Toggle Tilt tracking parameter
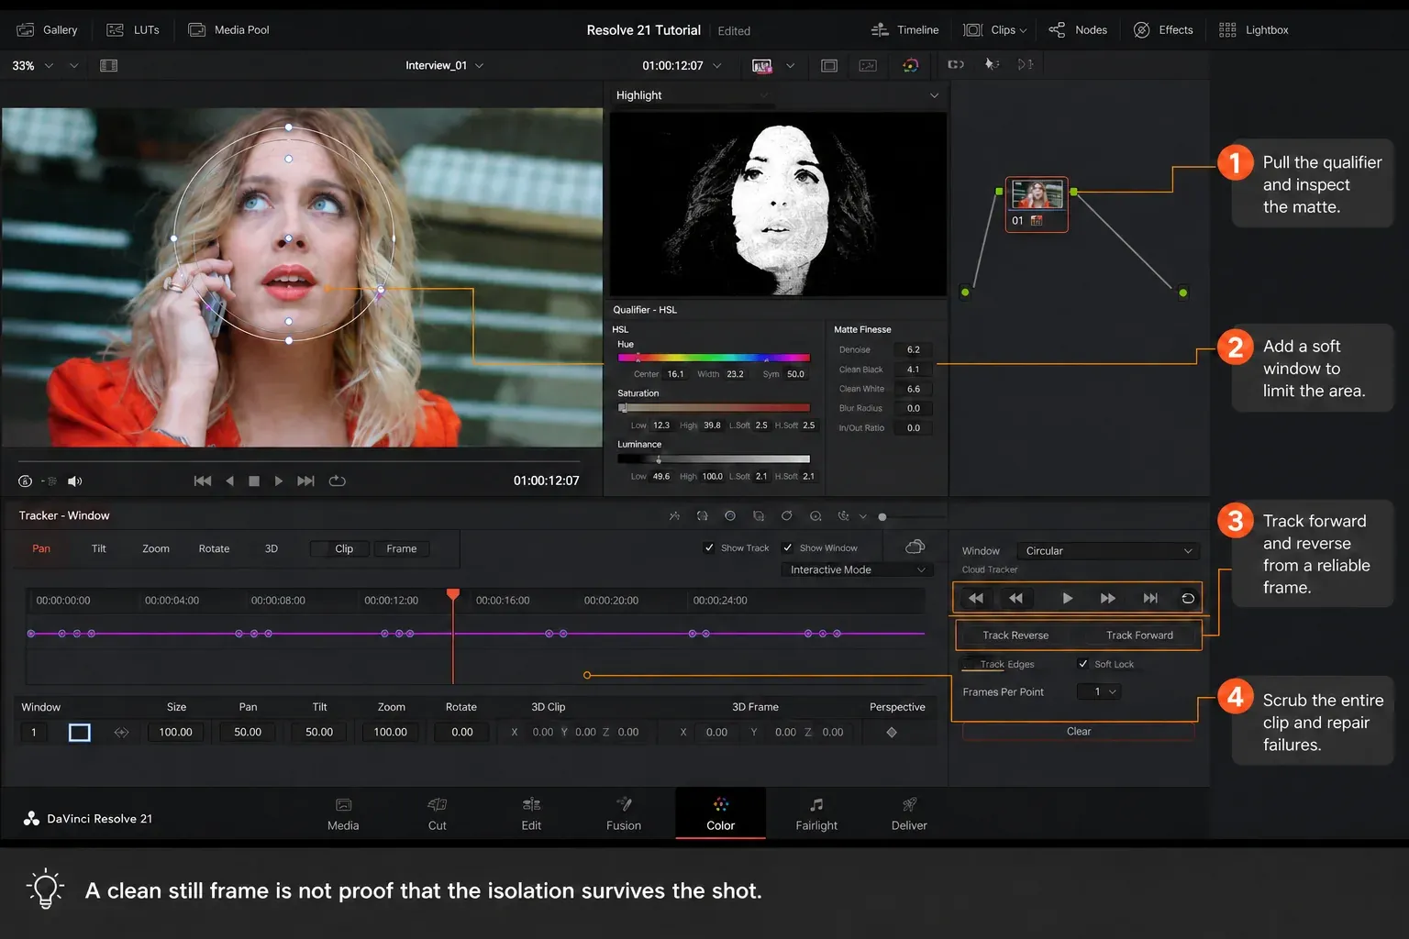This screenshot has width=1409, height=939. [x=99, y=548]
